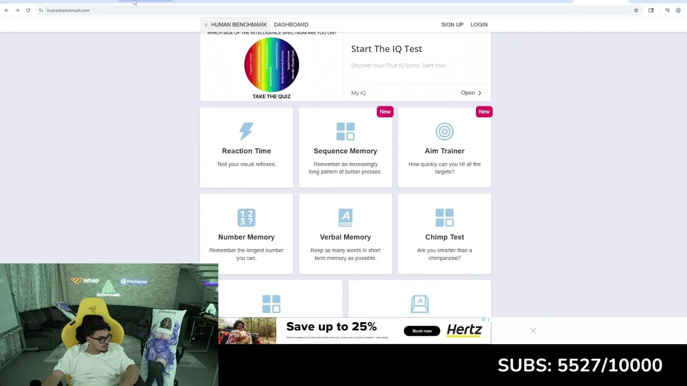Click the Start The IQ Test heading

coord(386,49)
